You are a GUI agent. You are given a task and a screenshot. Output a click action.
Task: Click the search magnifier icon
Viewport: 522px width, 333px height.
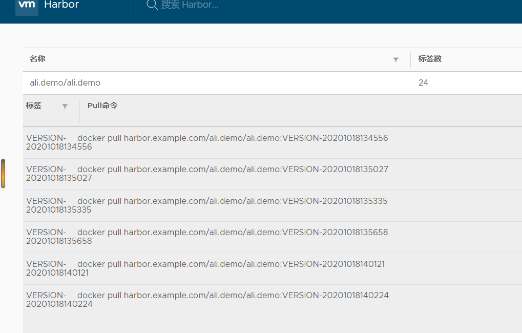pyautogui.click(x=152, y=6)
